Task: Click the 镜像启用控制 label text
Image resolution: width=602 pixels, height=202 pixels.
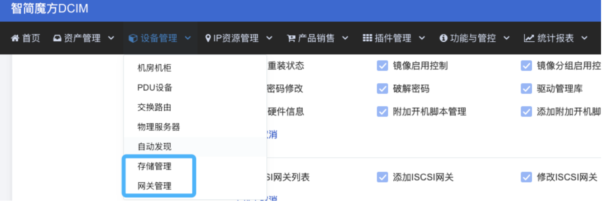Action: 420,66
